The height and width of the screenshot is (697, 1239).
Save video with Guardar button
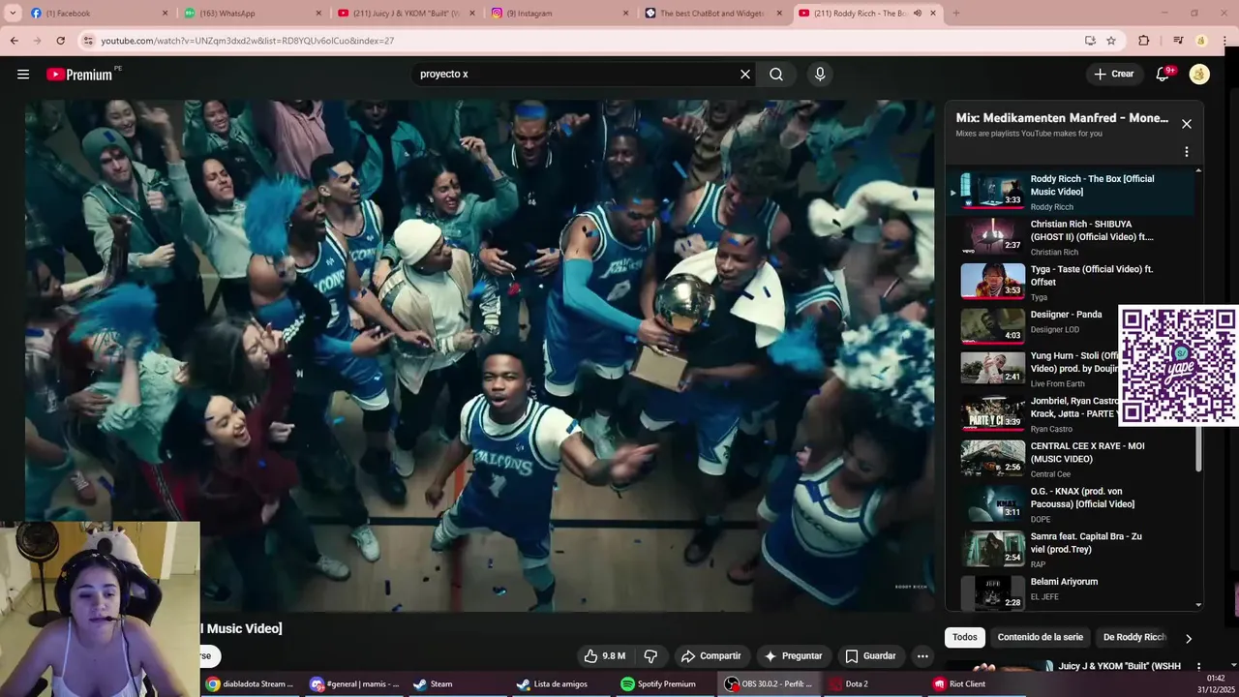pos(870,655)
